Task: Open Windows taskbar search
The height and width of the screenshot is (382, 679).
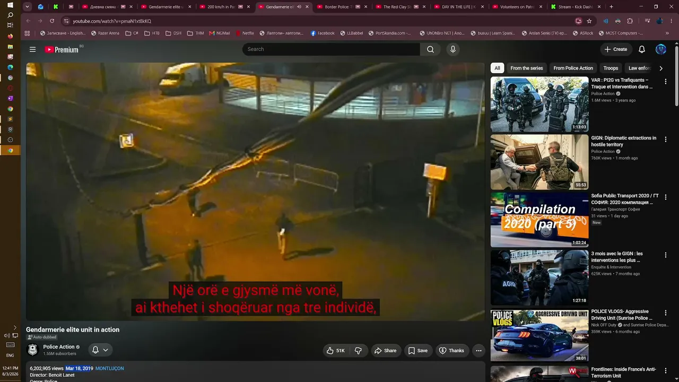Action: tap(10, 15)
